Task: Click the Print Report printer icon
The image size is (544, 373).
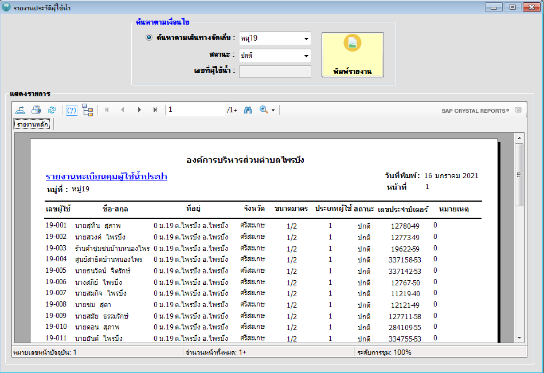Action: pos(36,110)
